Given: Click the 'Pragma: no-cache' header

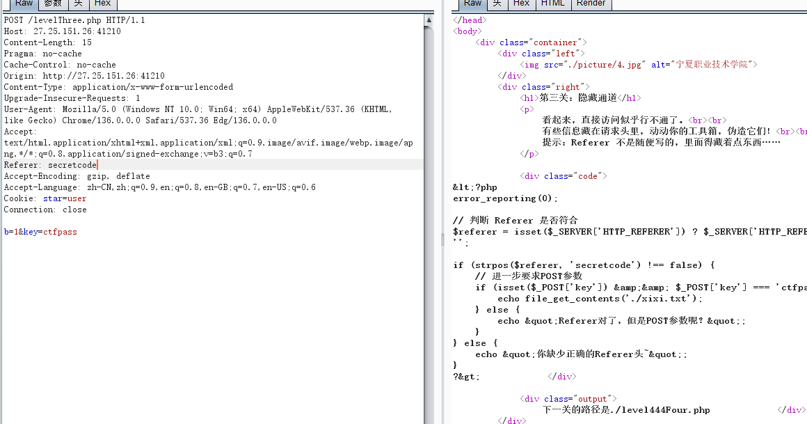Looking at the screenshot, I should pyautogui.click(x=42, y=54).
